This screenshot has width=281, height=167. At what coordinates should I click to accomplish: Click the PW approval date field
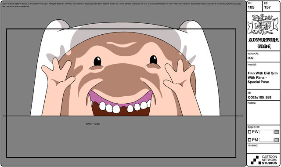pos(267,132)
